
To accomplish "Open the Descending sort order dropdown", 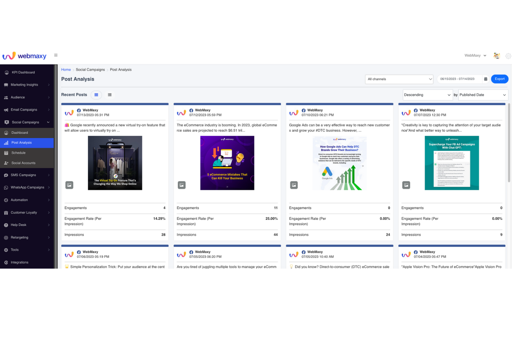I will (x=428, y=95).
